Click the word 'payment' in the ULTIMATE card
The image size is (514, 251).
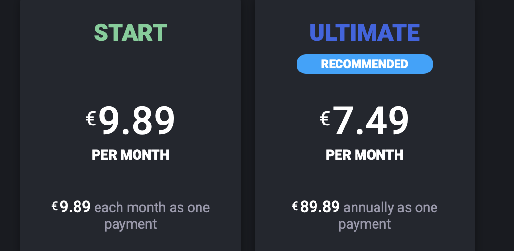pos(364,225)
